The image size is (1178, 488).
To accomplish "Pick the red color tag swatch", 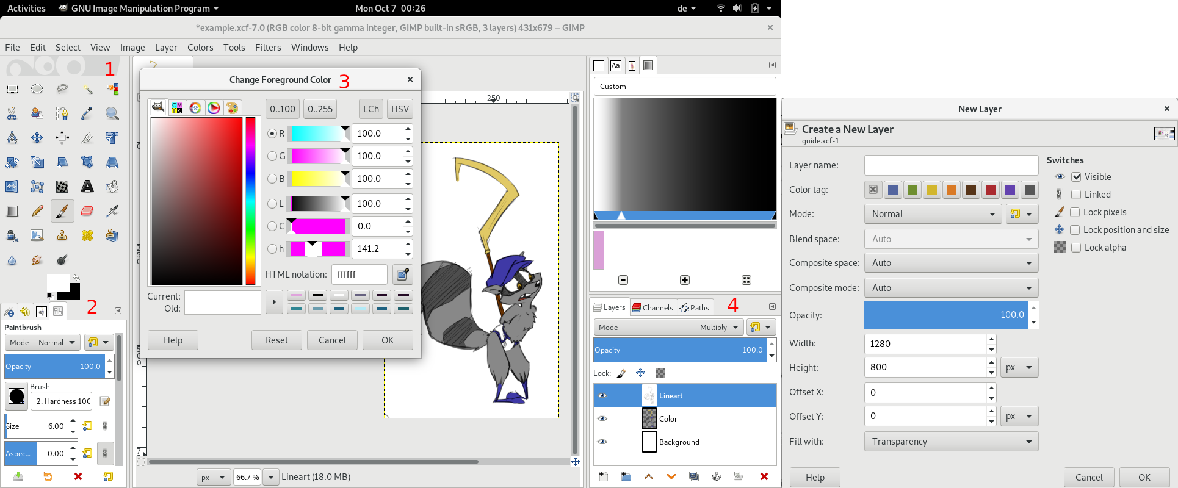I will [990, 190].
